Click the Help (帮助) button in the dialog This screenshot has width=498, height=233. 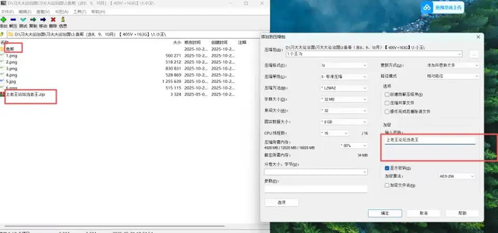tap(462, 213)
